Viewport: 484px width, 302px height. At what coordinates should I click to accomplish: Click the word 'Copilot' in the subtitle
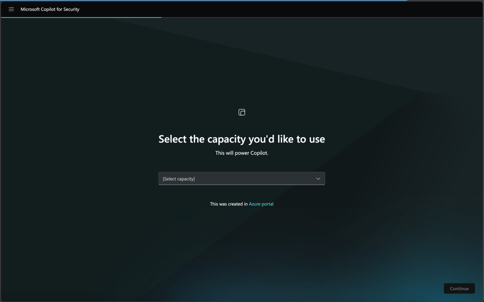coord(258,153)
